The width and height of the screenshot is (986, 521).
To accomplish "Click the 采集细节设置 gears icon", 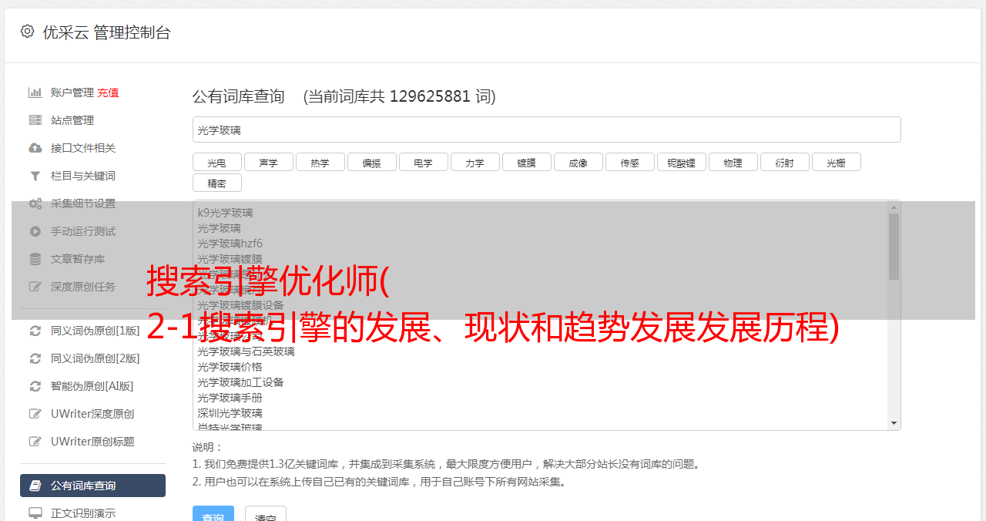I will pyautogui.click(x=35, y=203).
